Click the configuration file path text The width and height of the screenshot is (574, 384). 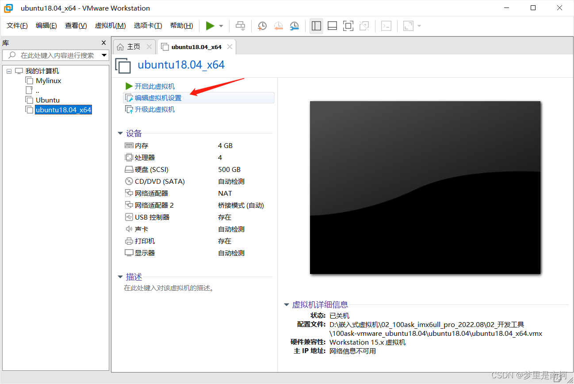[x=436, y=329]
